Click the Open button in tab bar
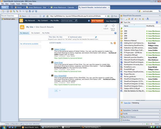161x129 pixels. tap(5, 7)
